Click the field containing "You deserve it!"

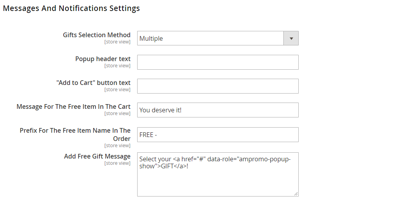218,110
